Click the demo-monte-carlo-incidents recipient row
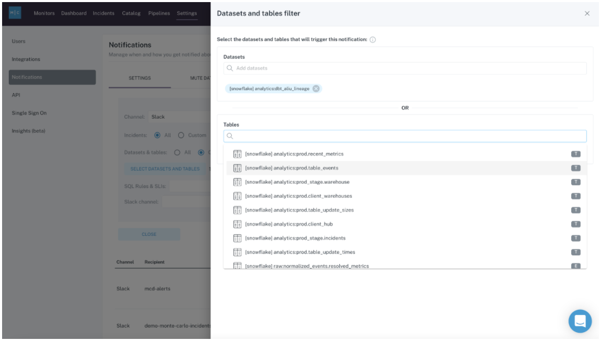 point(163,326)
